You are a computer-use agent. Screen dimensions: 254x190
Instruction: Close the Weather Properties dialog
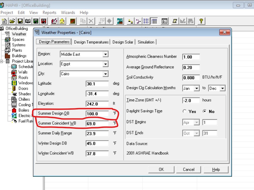click(225, 32)
